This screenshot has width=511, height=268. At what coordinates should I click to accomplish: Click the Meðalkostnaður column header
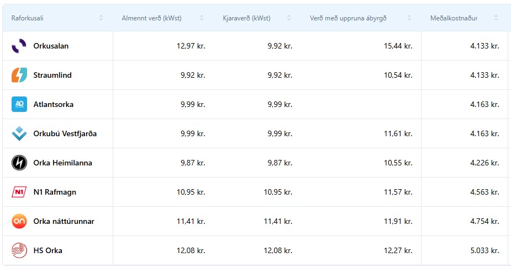454,18
